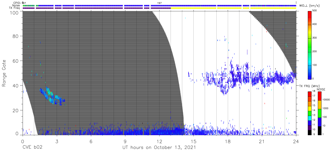Viewport: 333px width, 153px height.
Task: Click the x-axis tick label 21
Action: pos(262,141)
